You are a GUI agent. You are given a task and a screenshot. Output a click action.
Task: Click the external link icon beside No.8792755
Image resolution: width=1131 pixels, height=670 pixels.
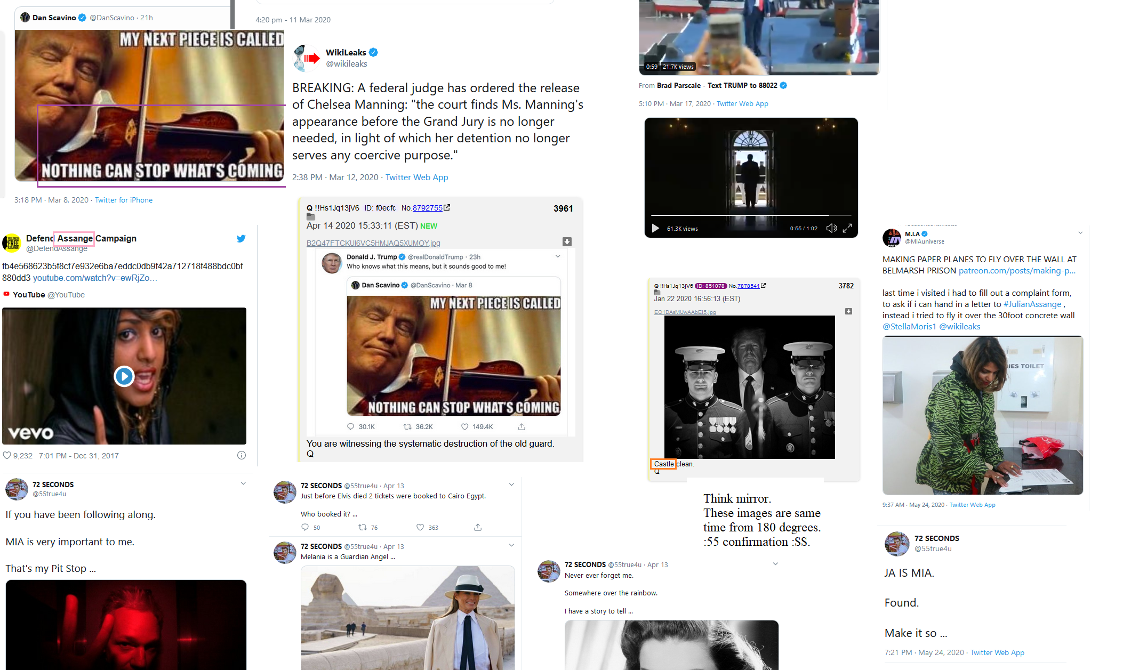tap(447, 208)
